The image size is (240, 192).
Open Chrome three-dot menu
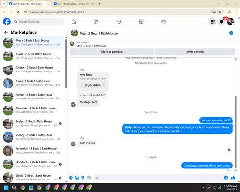click(236, 12)
